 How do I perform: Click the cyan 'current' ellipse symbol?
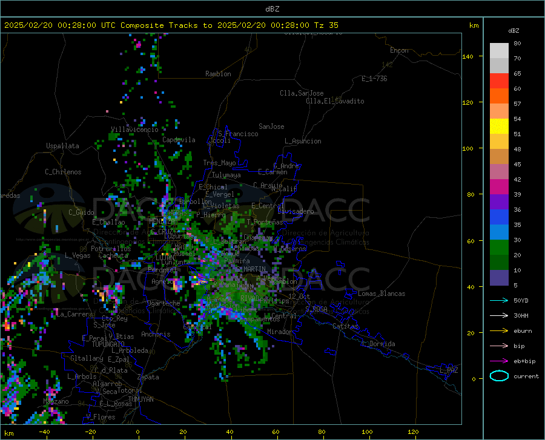click(x=499, y=376)
